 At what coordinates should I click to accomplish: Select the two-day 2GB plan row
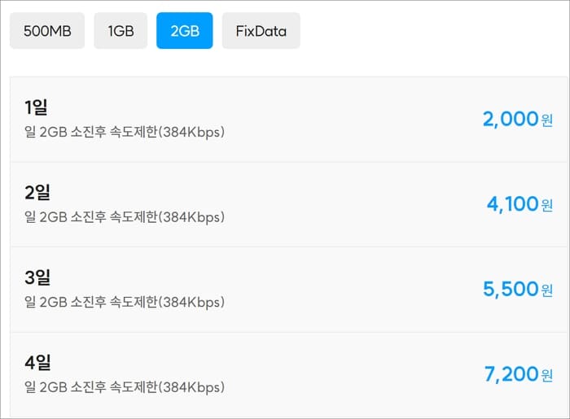[288, 204]
